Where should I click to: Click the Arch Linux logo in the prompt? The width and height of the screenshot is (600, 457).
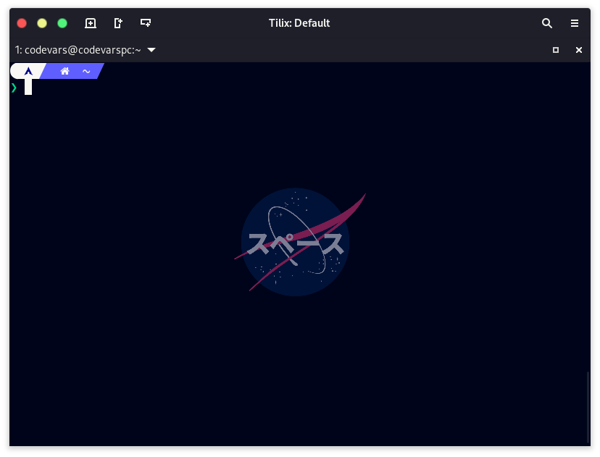[28, 71]
